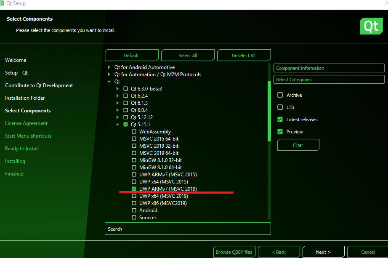Expand Qt for Android Automotive

pyautogui.click(x=109, y=67)
